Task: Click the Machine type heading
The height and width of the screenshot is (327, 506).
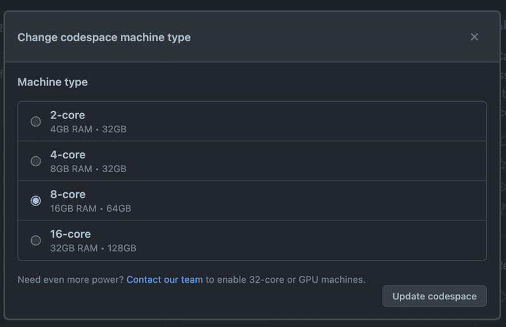Action: pyautogui.click(x=52, y=82)
